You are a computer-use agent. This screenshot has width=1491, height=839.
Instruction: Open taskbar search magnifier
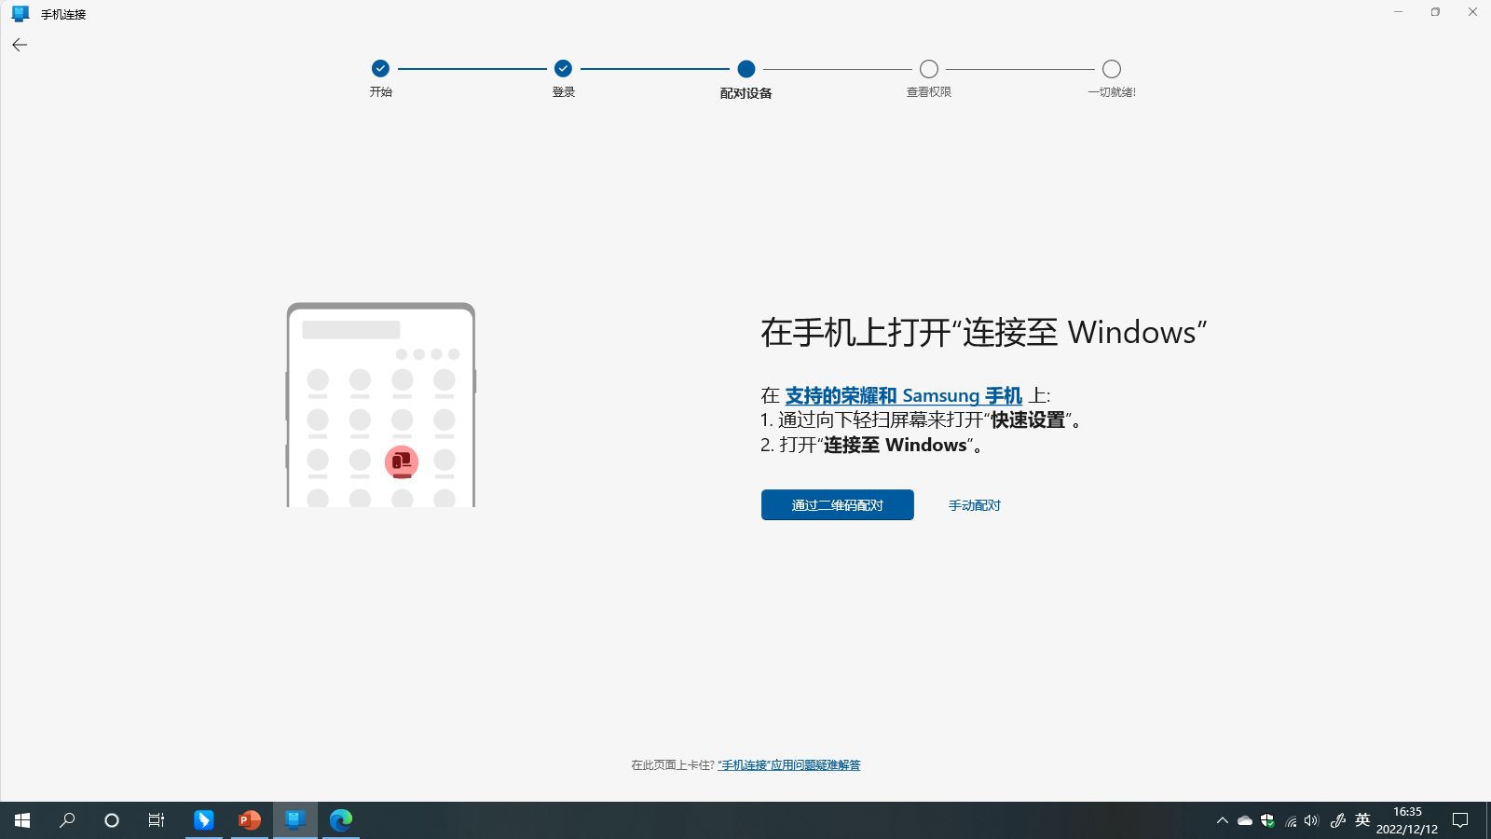(67, 820)
